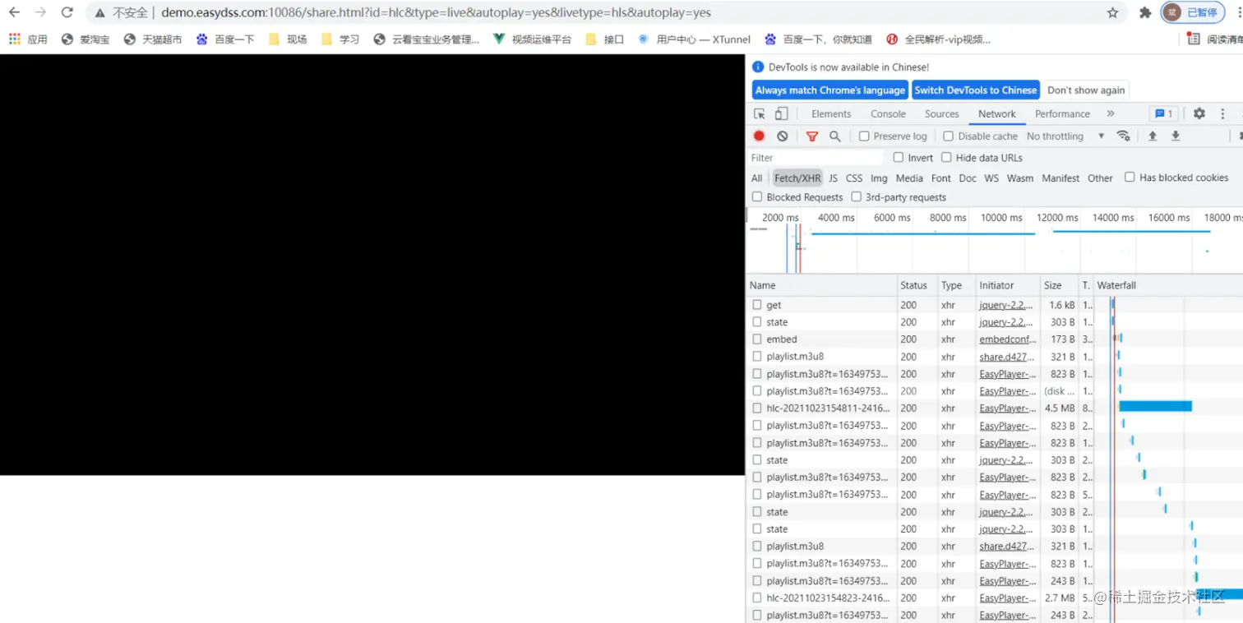The height and width of the screenshot is (623, 1243).
Task: Switch to the Performance tab
Action: tap(1062, 113)
